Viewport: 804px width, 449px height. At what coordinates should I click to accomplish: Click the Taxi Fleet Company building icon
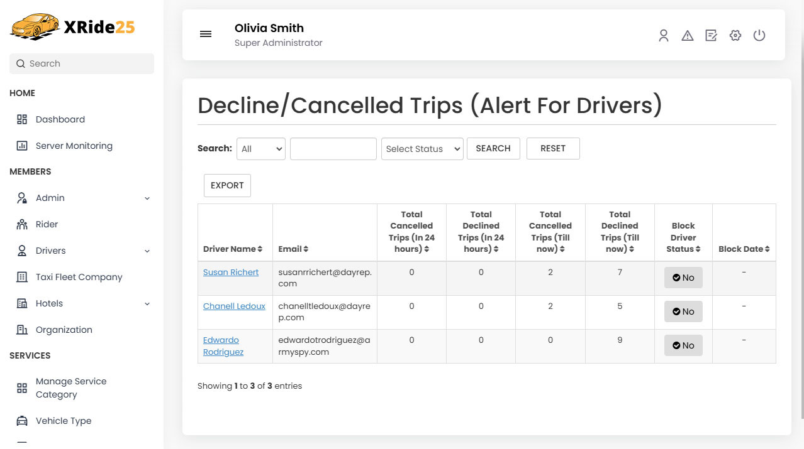coord(22,277)
